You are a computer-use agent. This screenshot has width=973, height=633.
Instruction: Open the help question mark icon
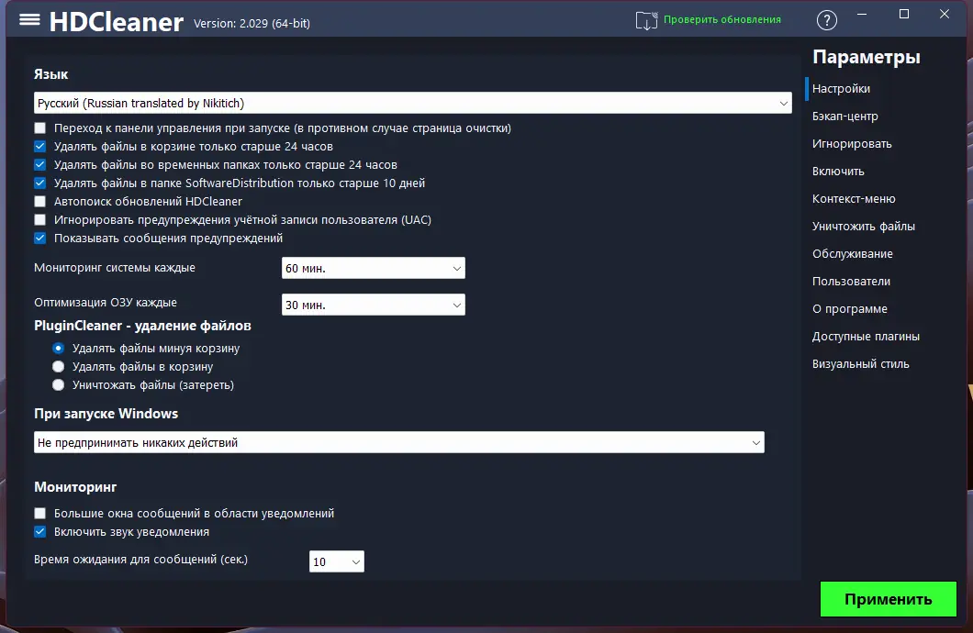point(826,20)
